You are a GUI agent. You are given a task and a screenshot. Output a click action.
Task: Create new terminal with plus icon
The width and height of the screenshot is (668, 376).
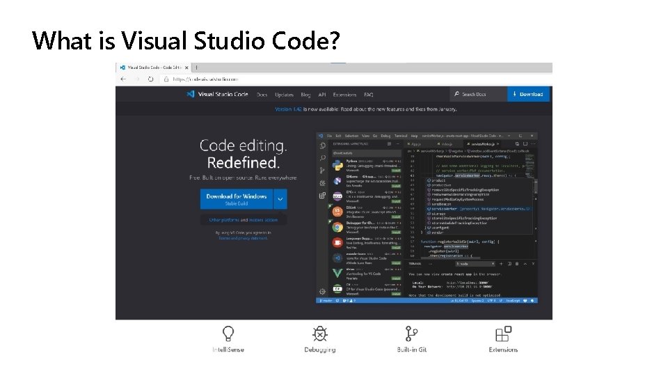tap(501, 264)
